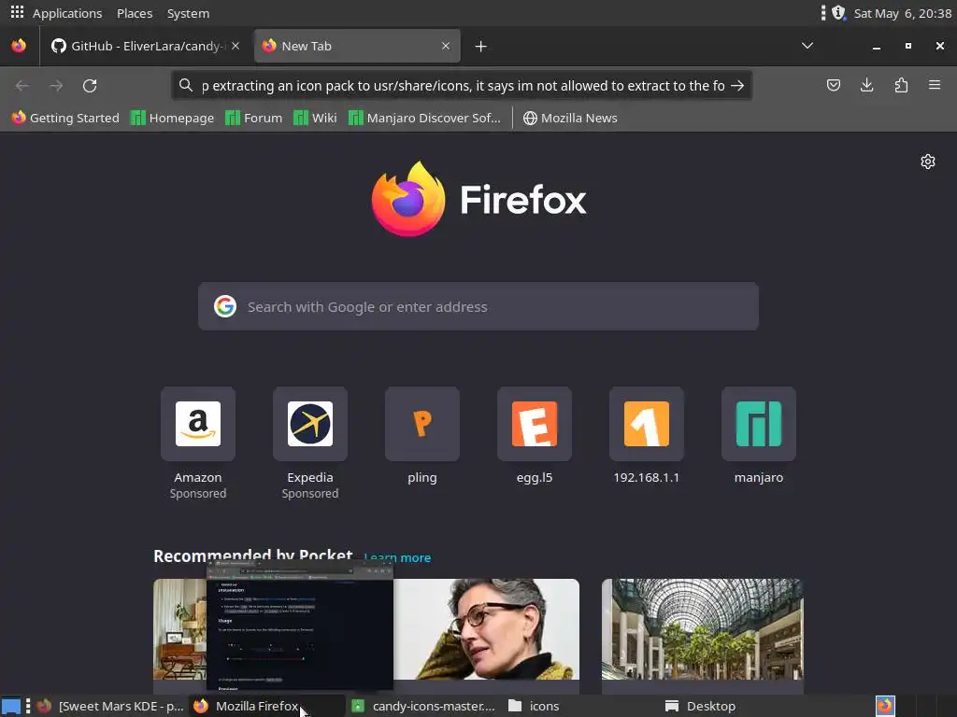
Task: Open the new tab plus button
Action: point(481,47)
